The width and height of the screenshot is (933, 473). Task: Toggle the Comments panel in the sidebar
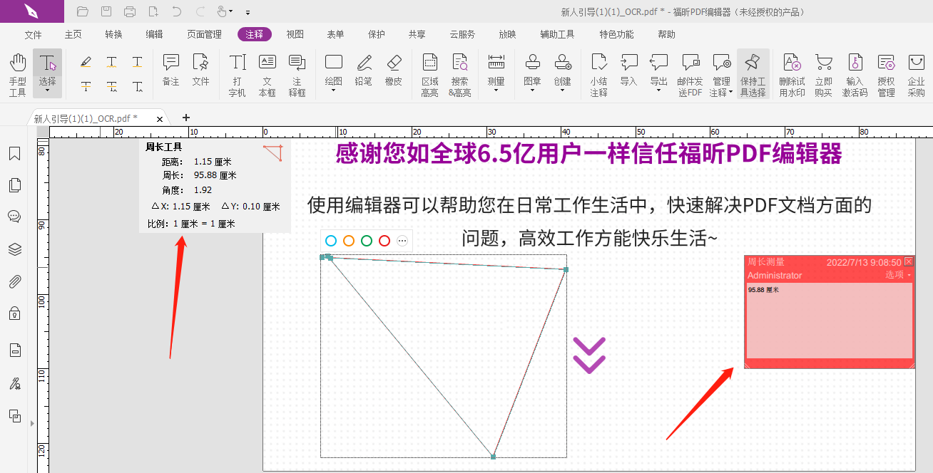[14, 217]
